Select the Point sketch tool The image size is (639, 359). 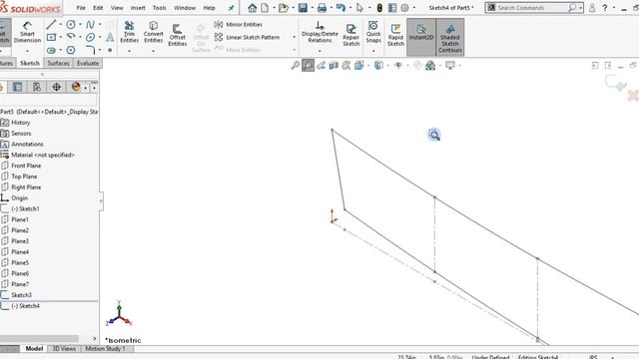110,50
